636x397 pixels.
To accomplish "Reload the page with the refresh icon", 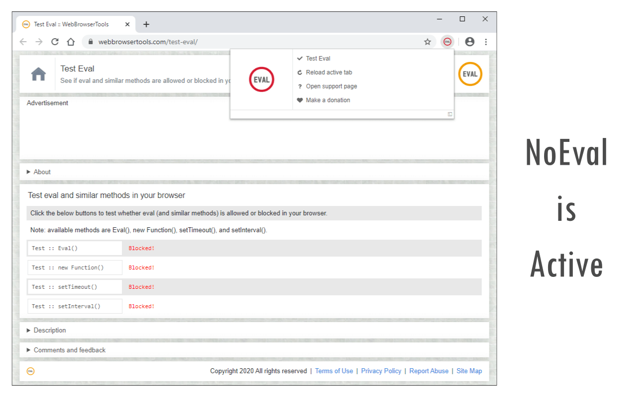I will pyautogui.click(x=55, y=42).
